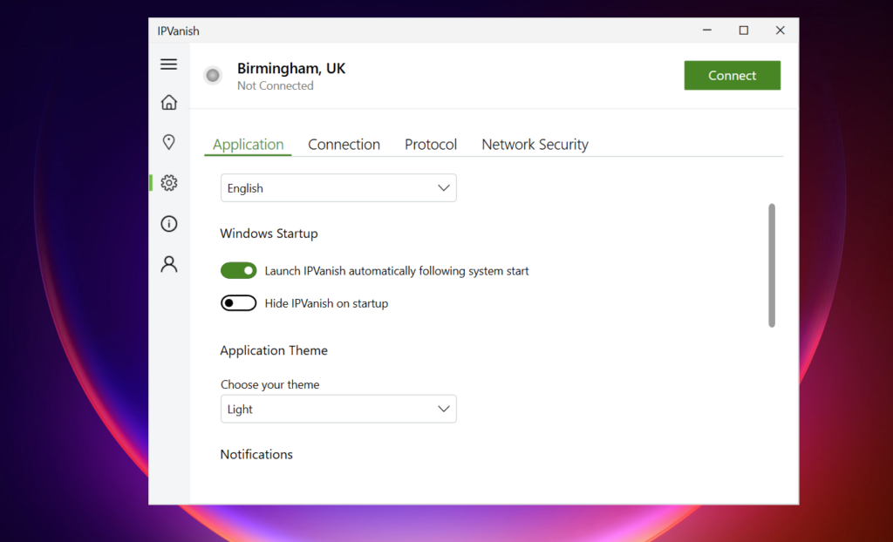
Task: Click the Application Theme heading
Action: coord(274,350)
